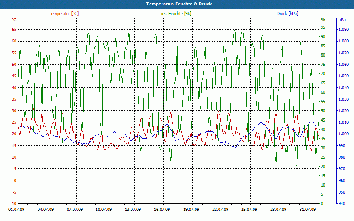The image size is (354, 221).
Task: Click the 31.07.09 date tick label
Action: pos(307,210)
